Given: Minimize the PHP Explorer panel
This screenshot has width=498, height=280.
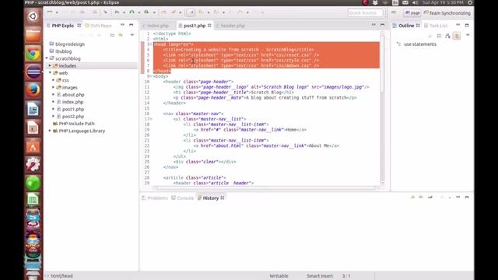Looking at the screenshot, I should 122,25.
